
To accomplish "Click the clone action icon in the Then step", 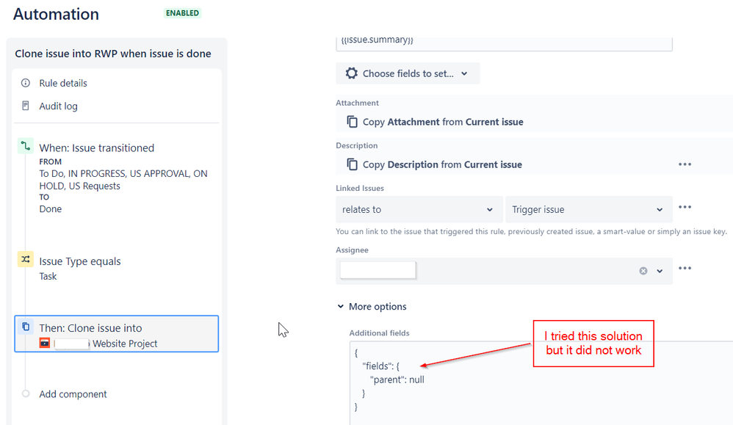I will tap(26, 328).
